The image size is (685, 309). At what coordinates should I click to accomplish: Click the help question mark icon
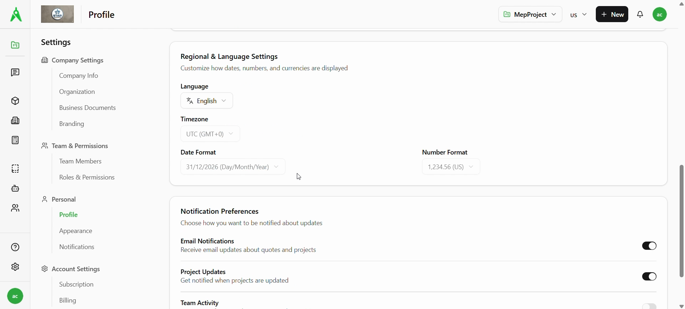[x=15, y=247]
